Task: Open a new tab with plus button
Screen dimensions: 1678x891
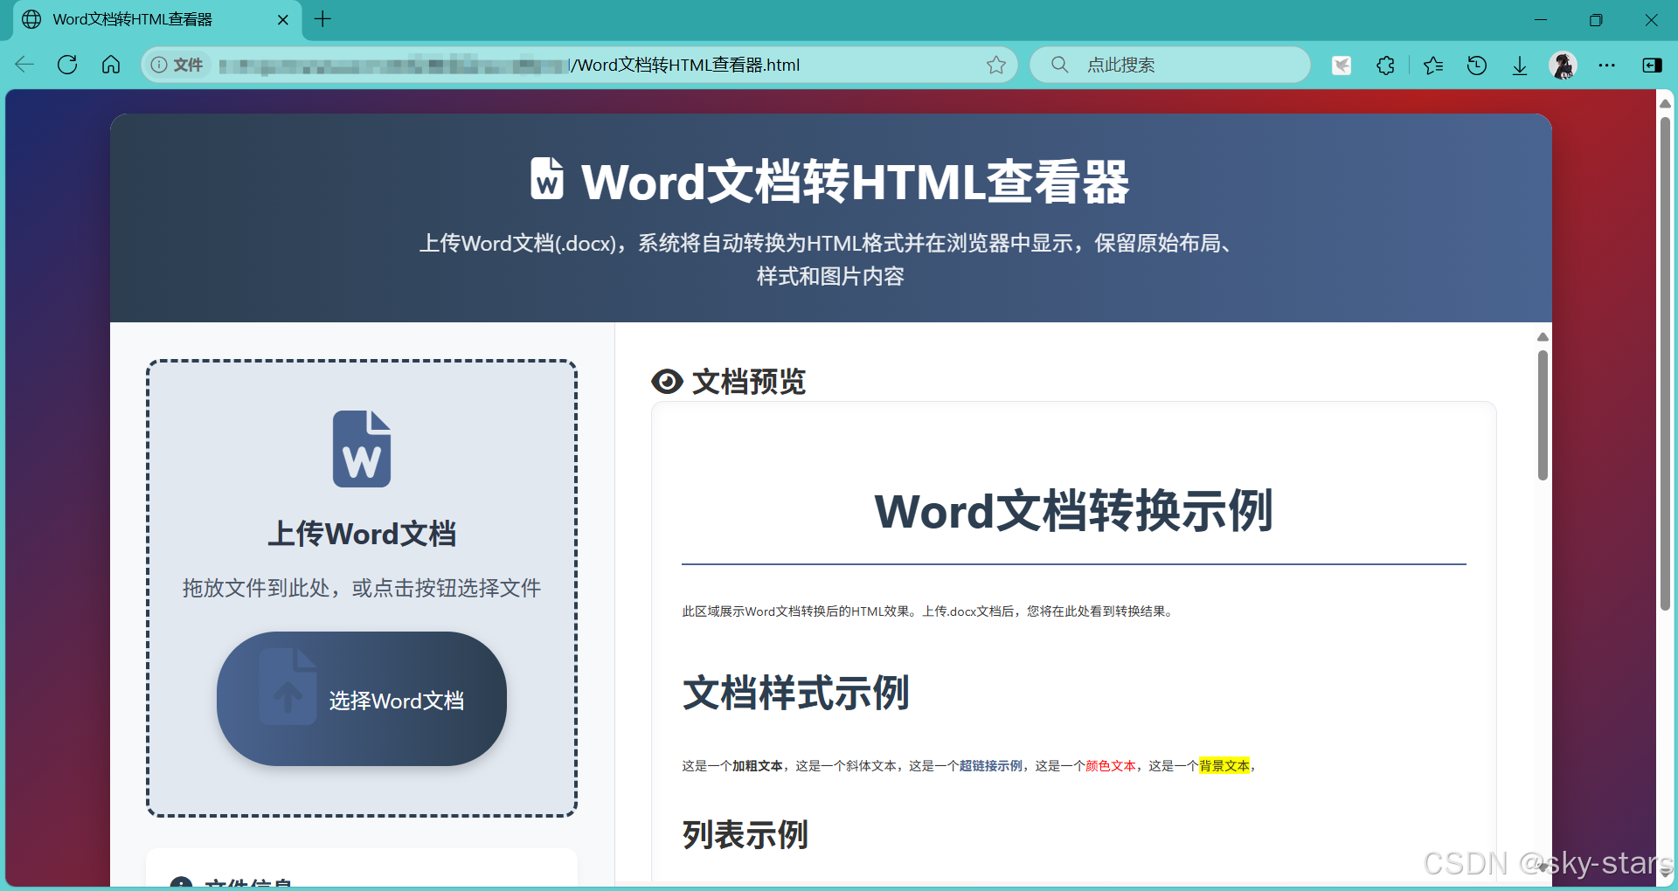Action: click(x=322, y=19)
